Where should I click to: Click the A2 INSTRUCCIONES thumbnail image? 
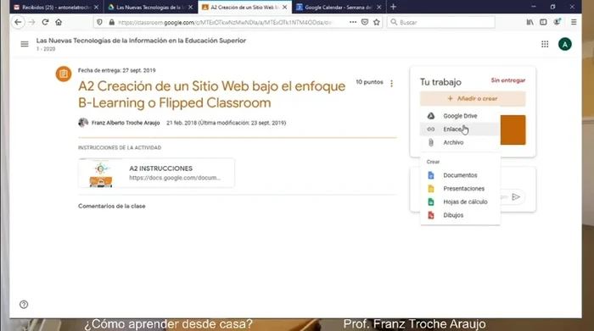(x=101, y=174)
